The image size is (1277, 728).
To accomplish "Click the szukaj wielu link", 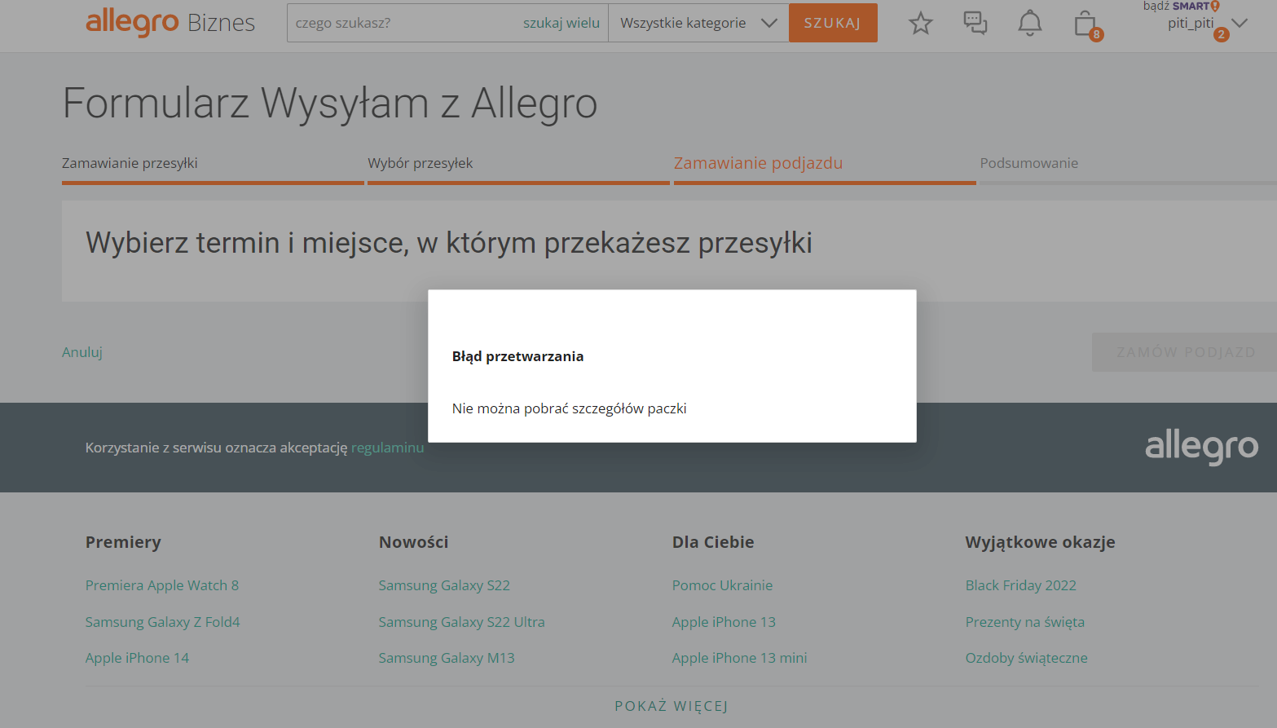I will pyautogui.click(x=561, y=22).
